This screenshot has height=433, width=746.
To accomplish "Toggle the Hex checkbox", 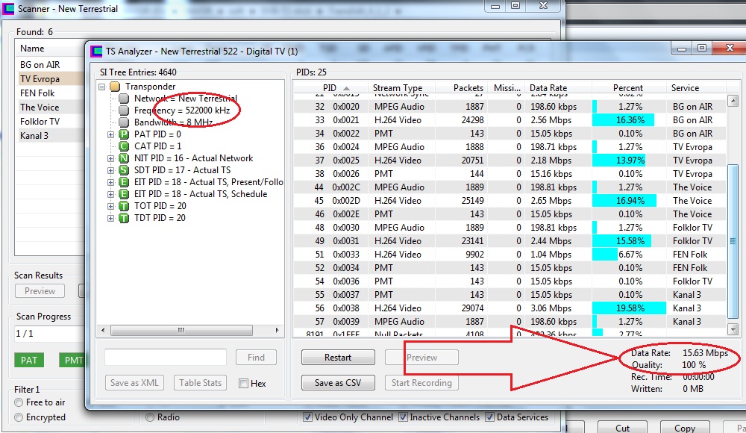I will 244,383.
